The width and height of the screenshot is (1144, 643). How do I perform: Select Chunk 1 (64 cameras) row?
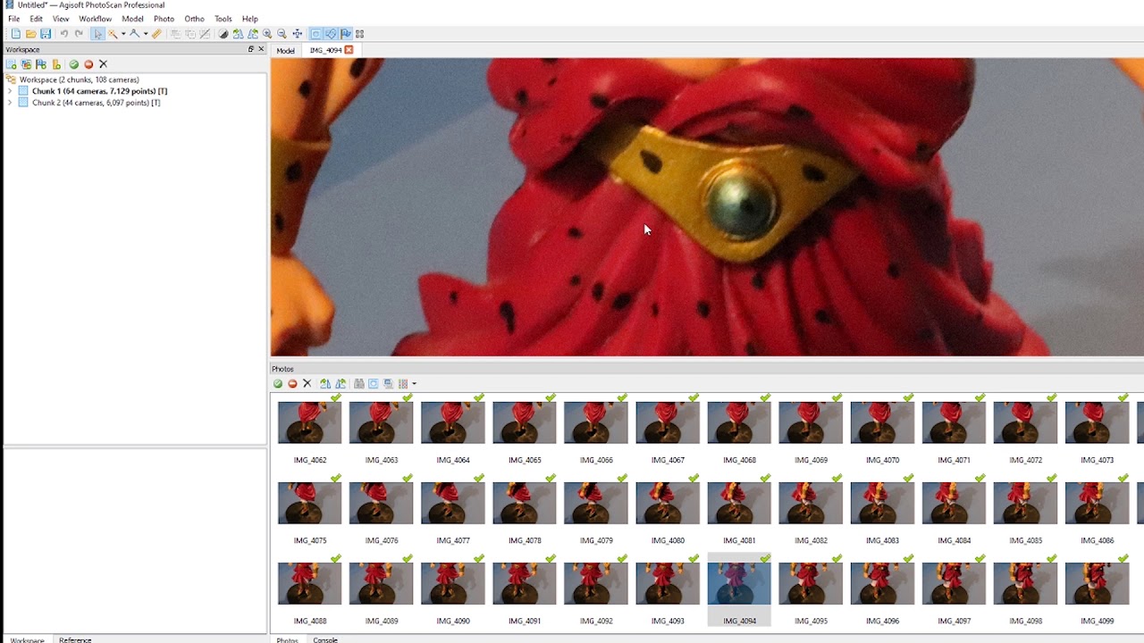99,91
